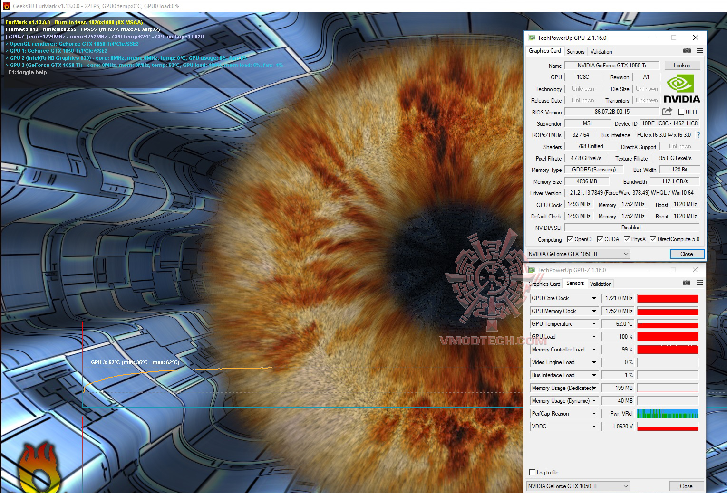Click GPU-Z app icon in card-info window title bar
Viewport: 727px width, 493px height.
click(x=532, y=38)
